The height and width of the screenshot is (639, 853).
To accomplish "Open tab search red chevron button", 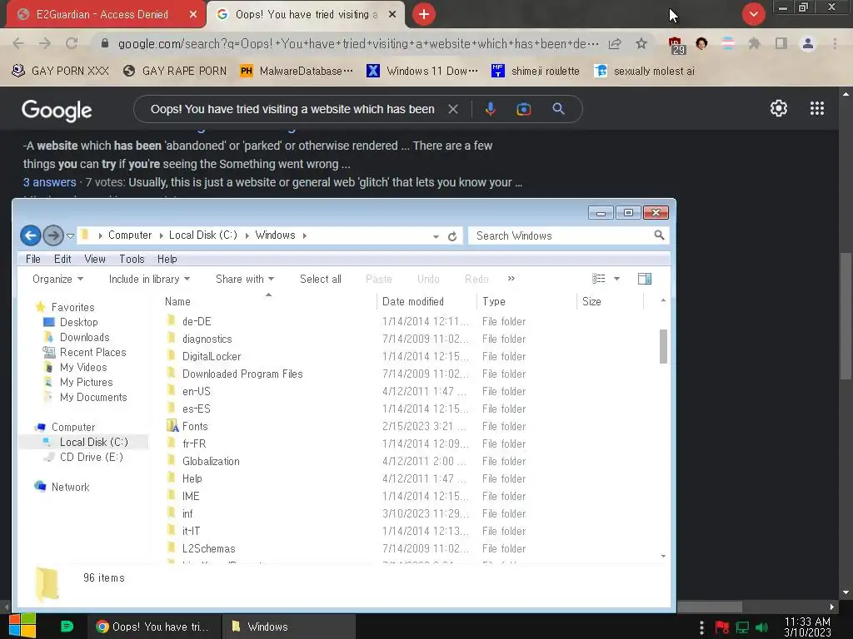I will pos(753,14).
